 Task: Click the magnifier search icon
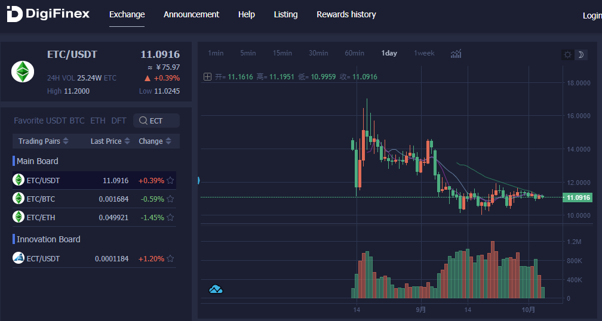(x=143, y=121)
